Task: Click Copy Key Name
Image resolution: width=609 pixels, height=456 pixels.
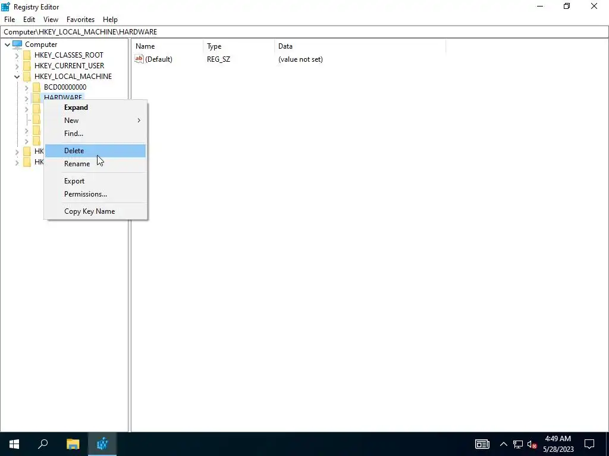Action: [x=96, y=211]
